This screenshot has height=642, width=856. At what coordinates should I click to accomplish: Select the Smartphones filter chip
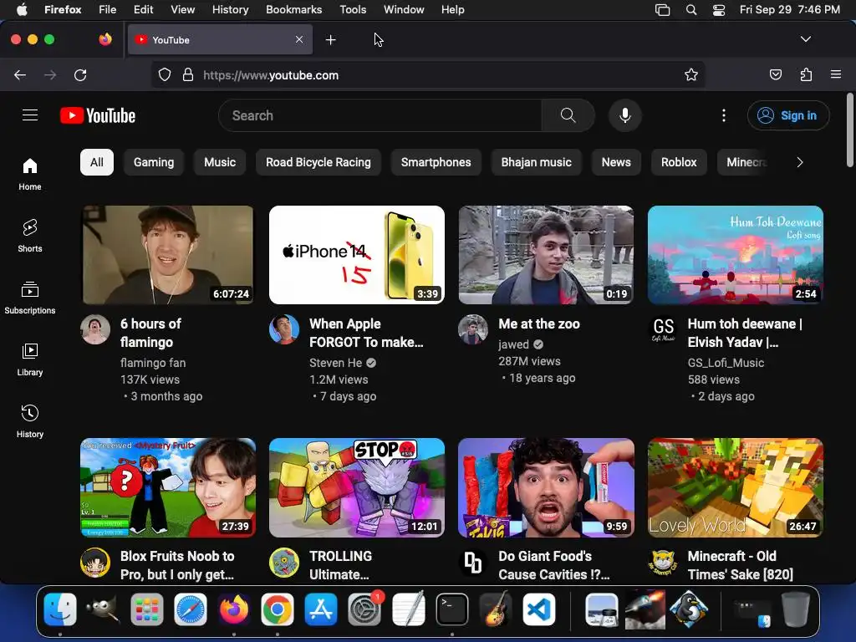point(436,162)
